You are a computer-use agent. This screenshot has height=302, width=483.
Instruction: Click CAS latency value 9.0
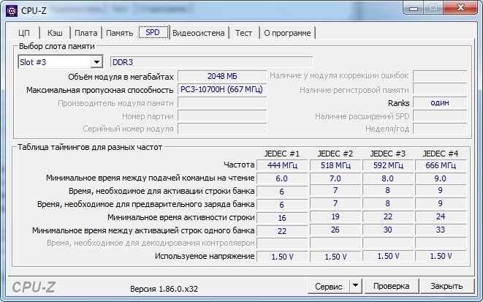441,178
